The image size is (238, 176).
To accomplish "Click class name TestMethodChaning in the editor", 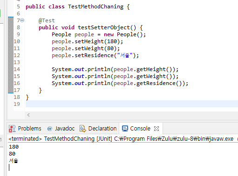I will [95, 7].
